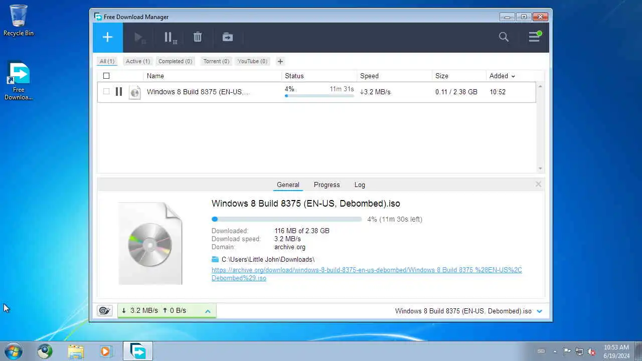Click the Speed column header
Image resolution: width=642 pixels, height=361 pixels.
(394, 76)
